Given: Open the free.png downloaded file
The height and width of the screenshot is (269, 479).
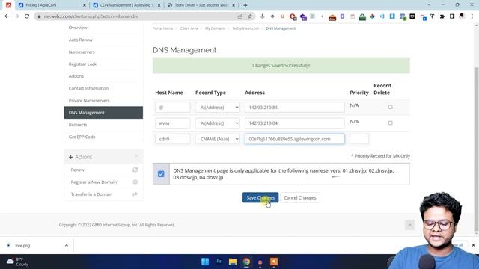Looking at the screenshot, I should (x=23, y=246).
